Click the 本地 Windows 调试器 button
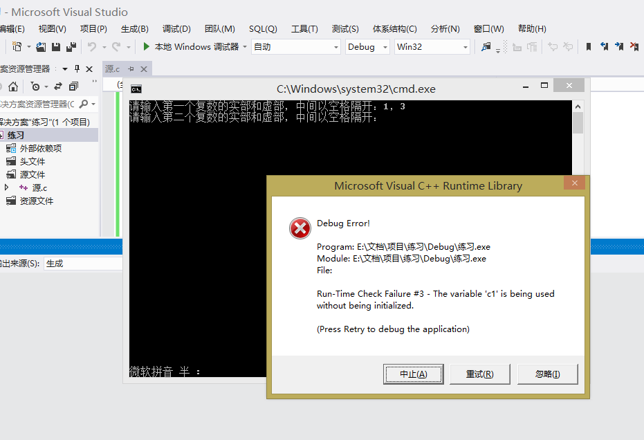 [196, 47]
